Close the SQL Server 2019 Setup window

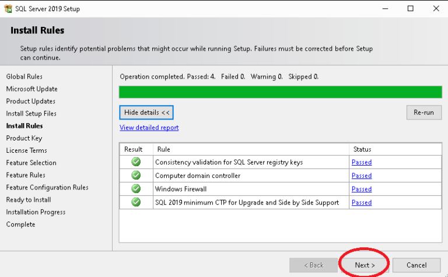coord(436,9)
